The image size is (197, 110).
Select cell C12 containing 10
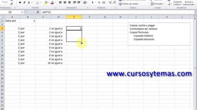pos(43,63)
